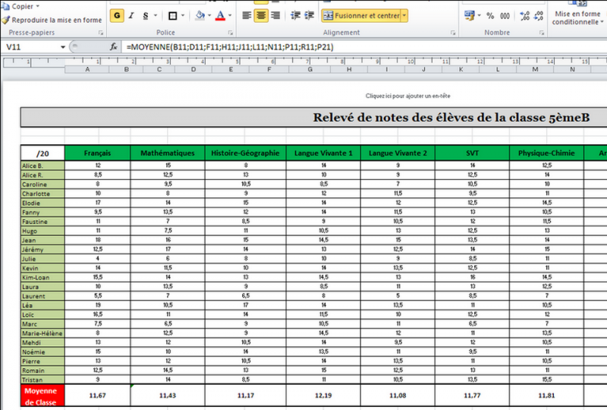Viewport: 607px width, 410px height.
Task: Toggle bold (G) formatting
Action: 117,15
